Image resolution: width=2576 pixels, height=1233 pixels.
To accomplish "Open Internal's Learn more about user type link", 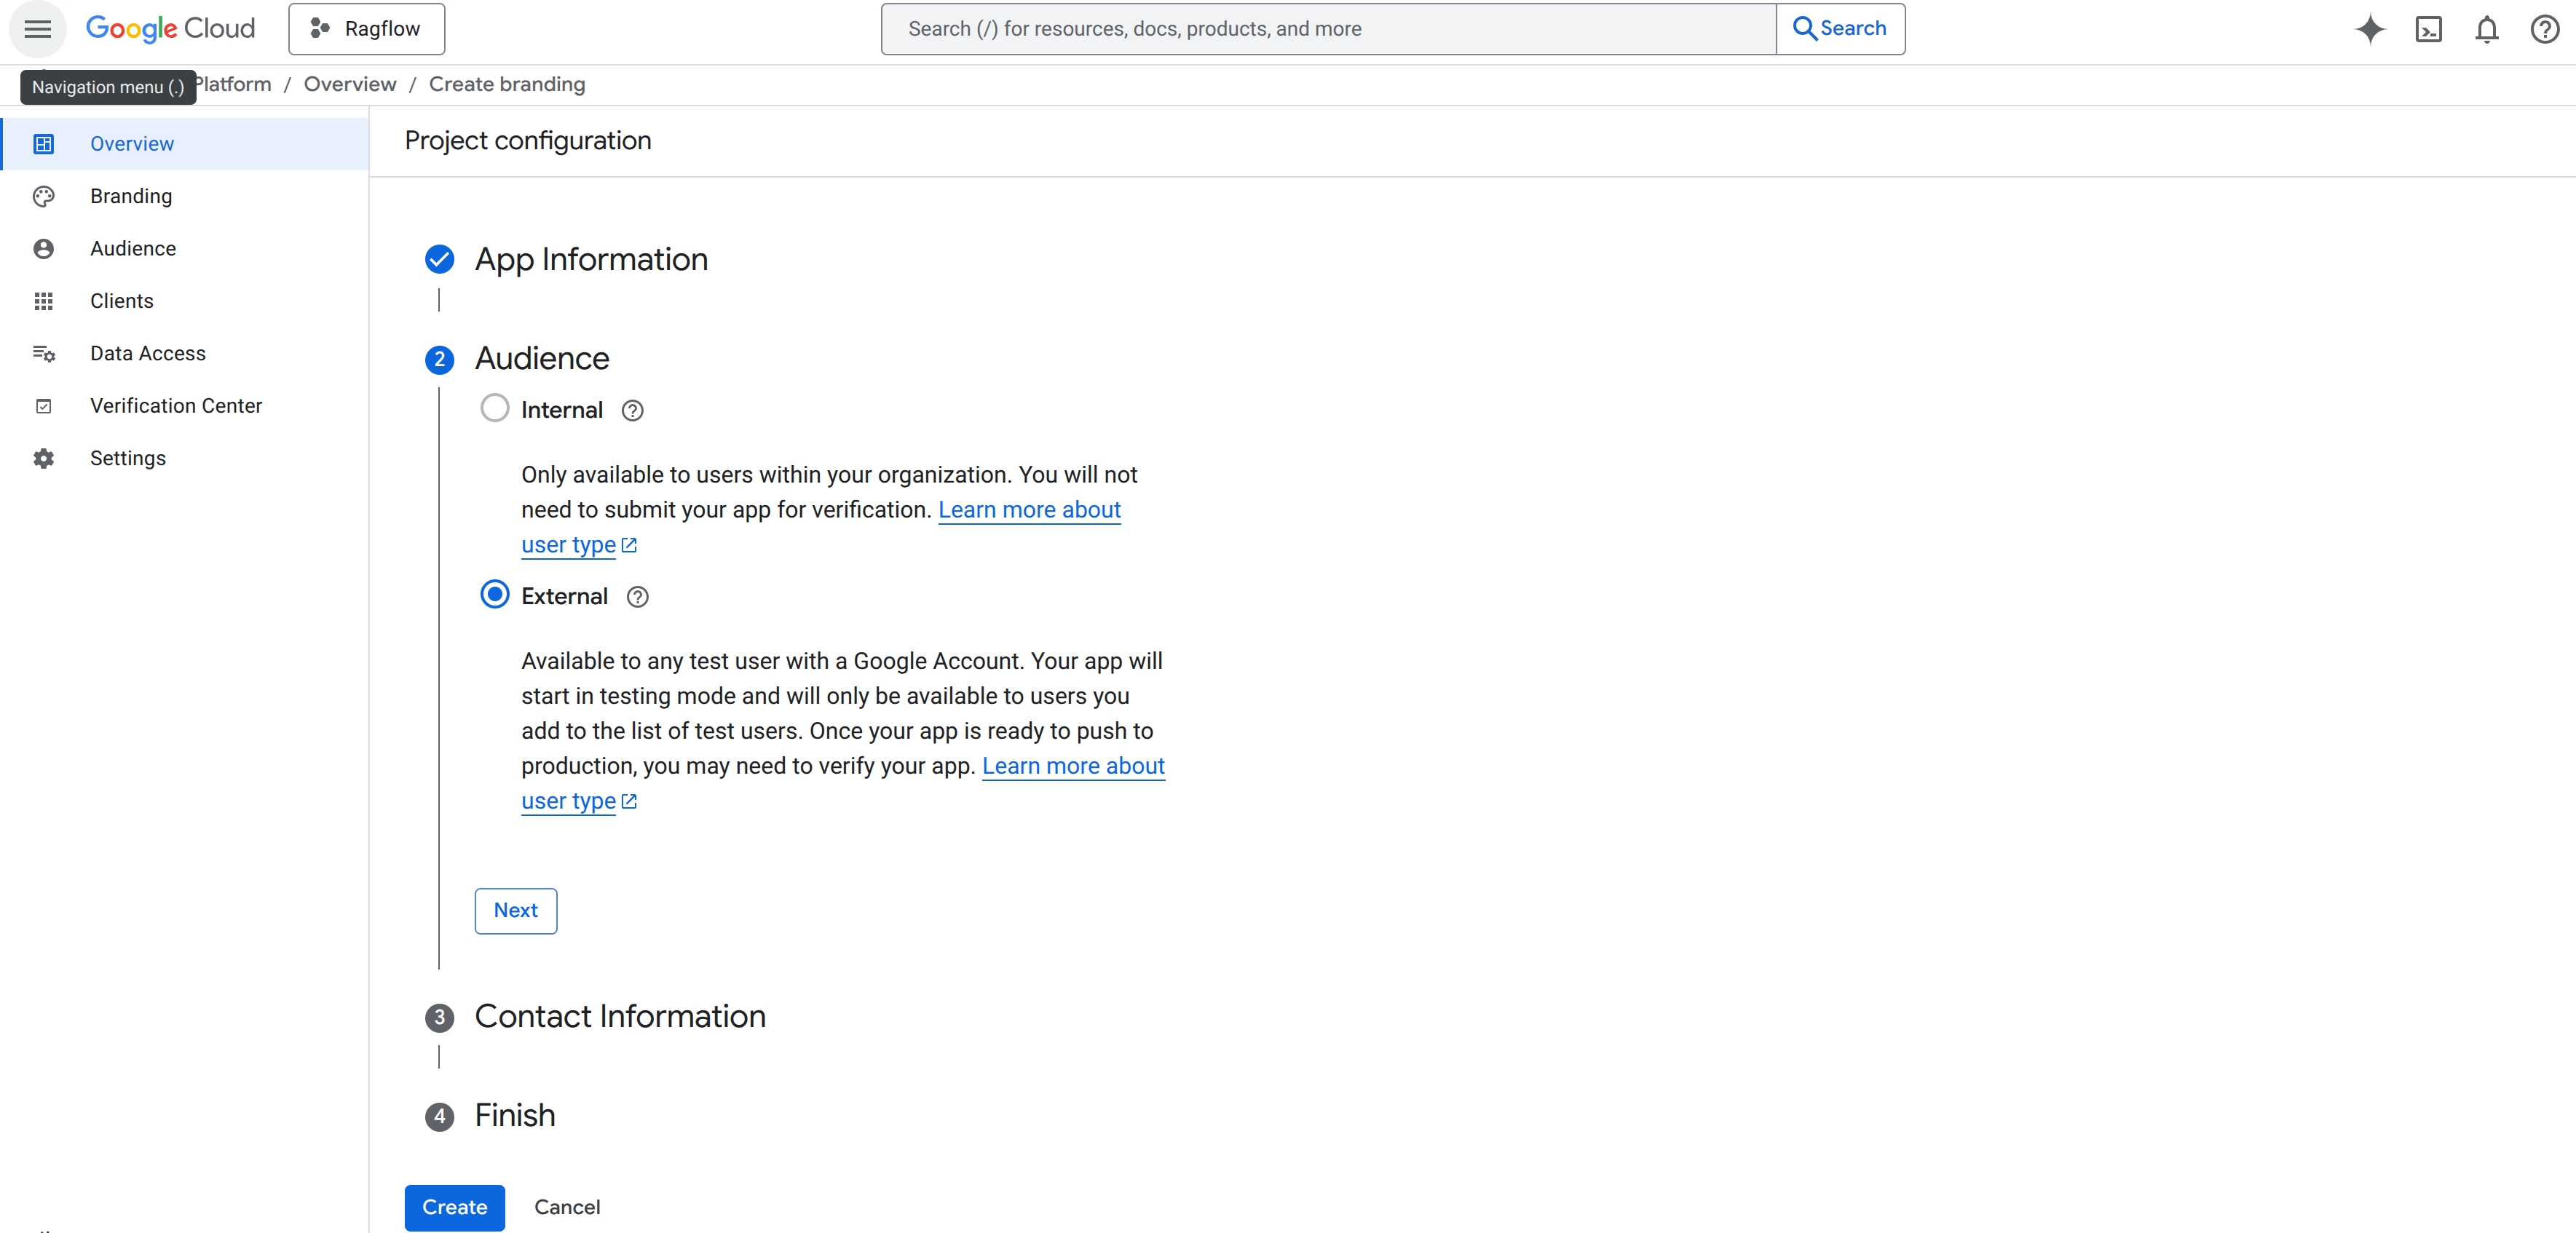I will click(1029, 510).
